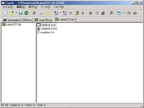Click the gray copy documents icon

tap(129, 13)
